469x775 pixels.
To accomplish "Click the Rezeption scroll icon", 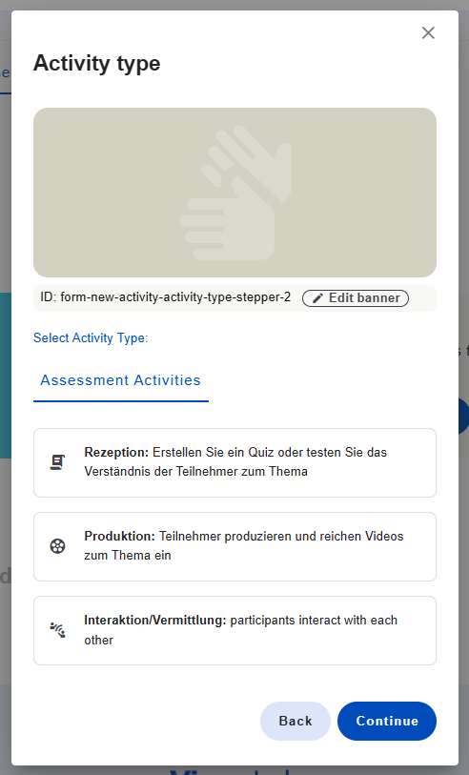I will pyautogui.click(x=58, y=462).
